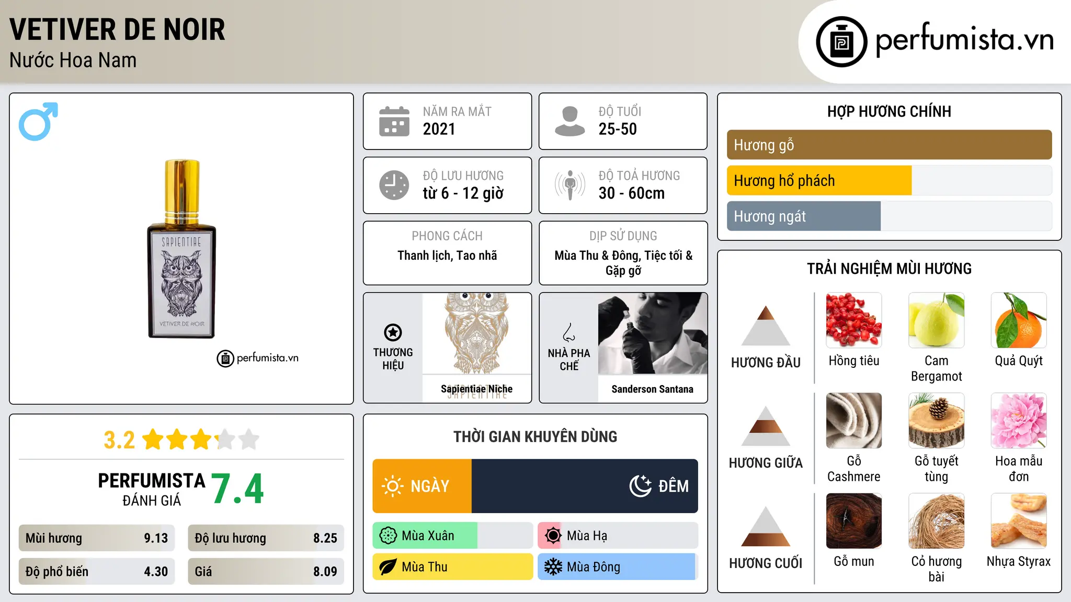Click the small perfumista.vn watermark icon under bottle
This screenshot has width=1071, height=602.
point(225,358)
